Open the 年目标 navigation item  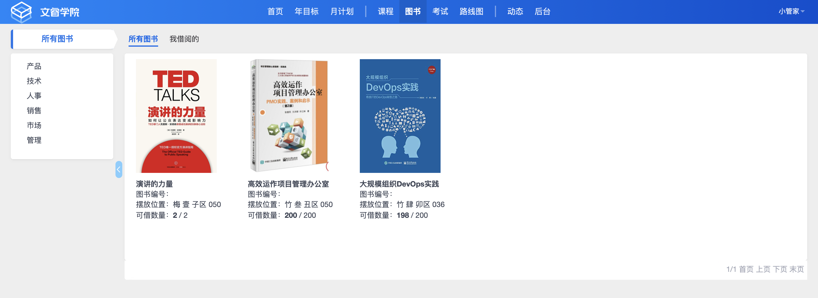pos(306,12)
